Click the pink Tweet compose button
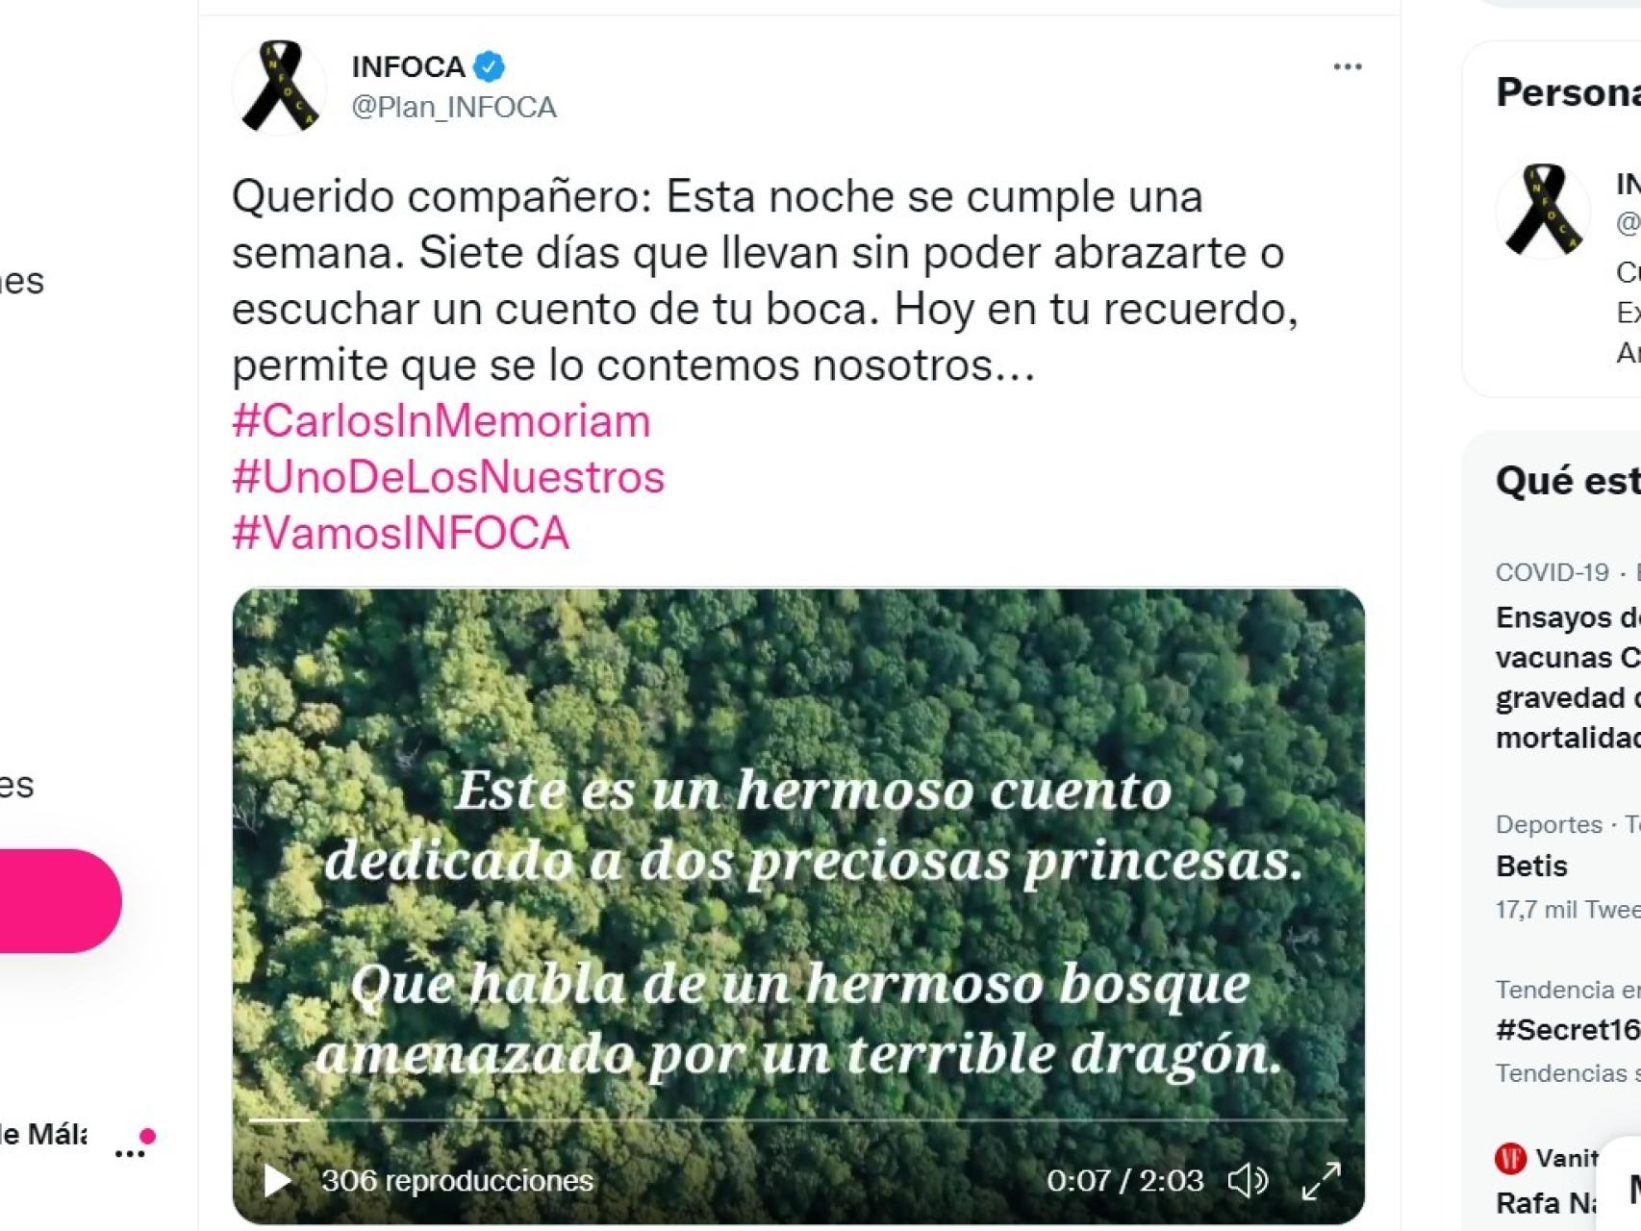Screen dimensions: 1641x1231 coord(58,901)
